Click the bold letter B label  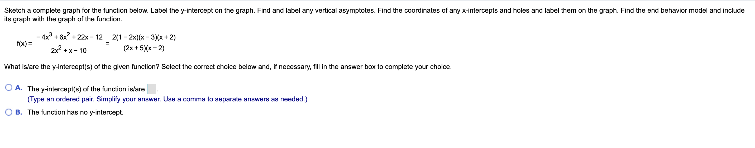click(19, 112)
